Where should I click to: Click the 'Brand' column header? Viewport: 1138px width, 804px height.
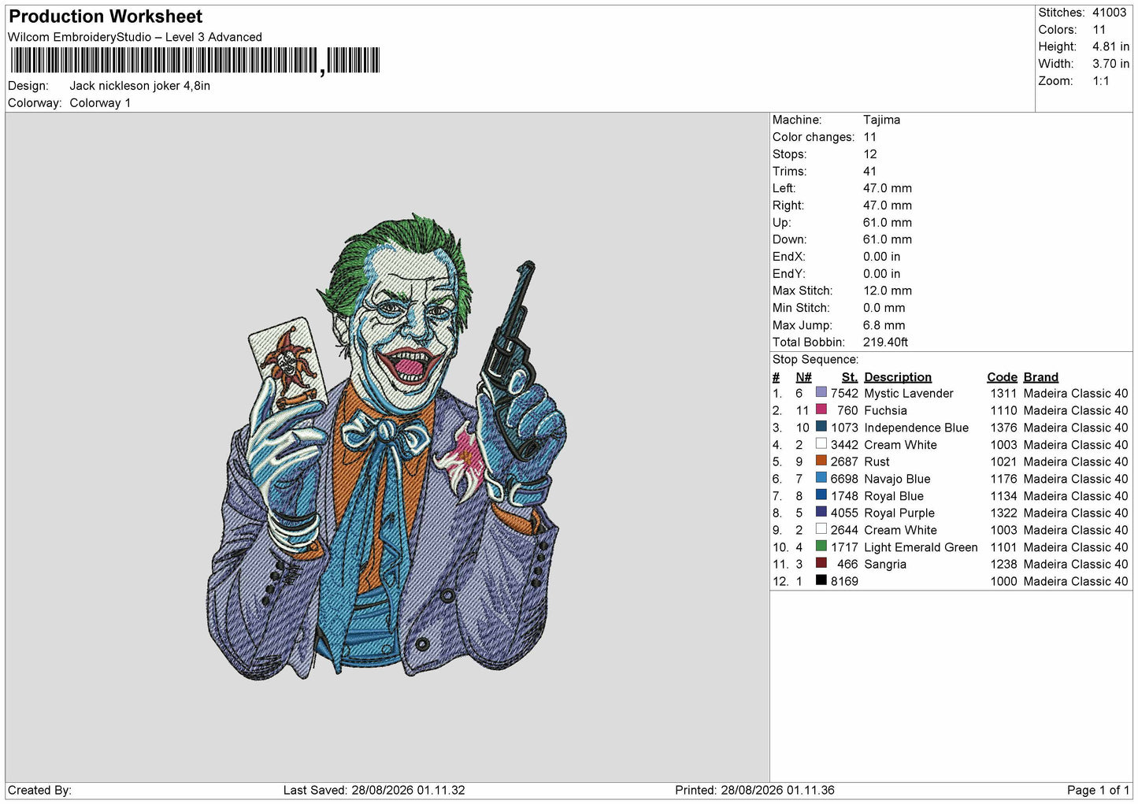(x=1040, y=377)
